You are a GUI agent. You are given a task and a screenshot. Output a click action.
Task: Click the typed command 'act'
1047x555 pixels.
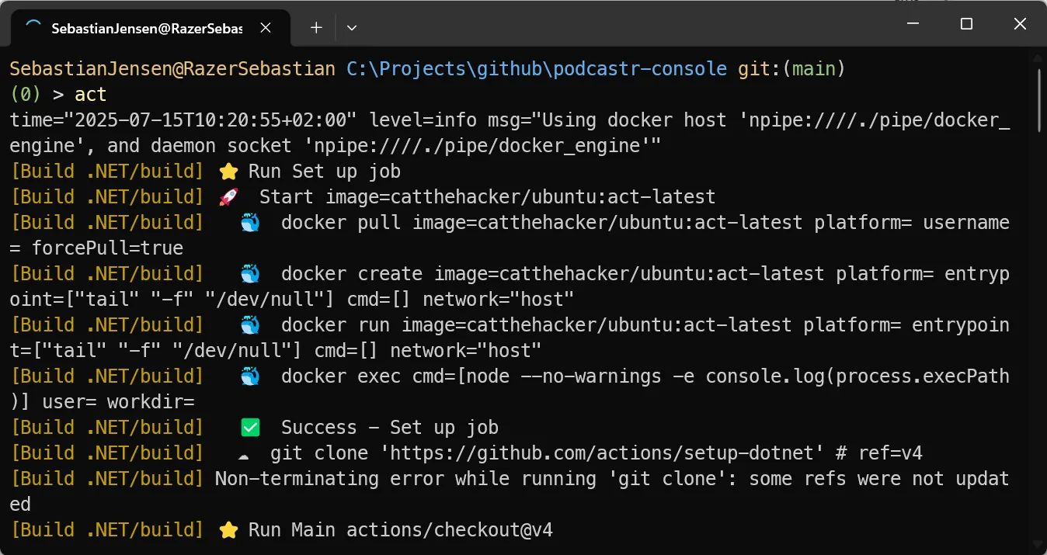(91, 95)
